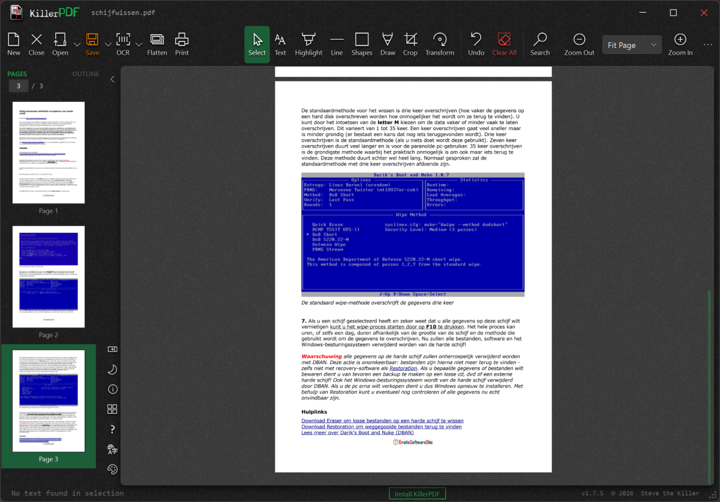Pick the Highlight tool
The width and height of the screenshot is (720, 502).
(x=308, y=45)
